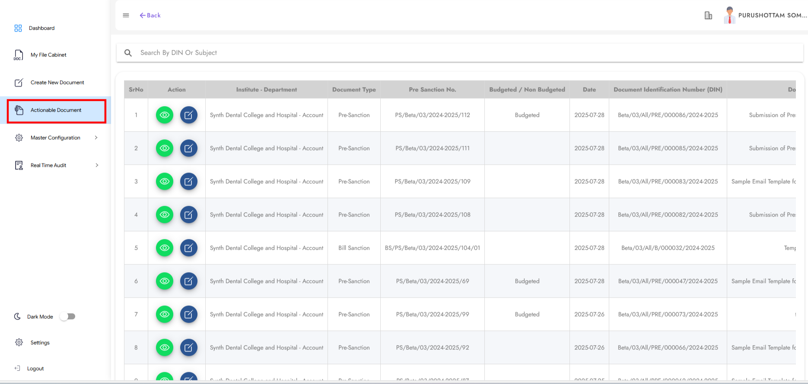View document in row 1
The height and width of the screenshot is (384, 808).
(x=164, y=115)
